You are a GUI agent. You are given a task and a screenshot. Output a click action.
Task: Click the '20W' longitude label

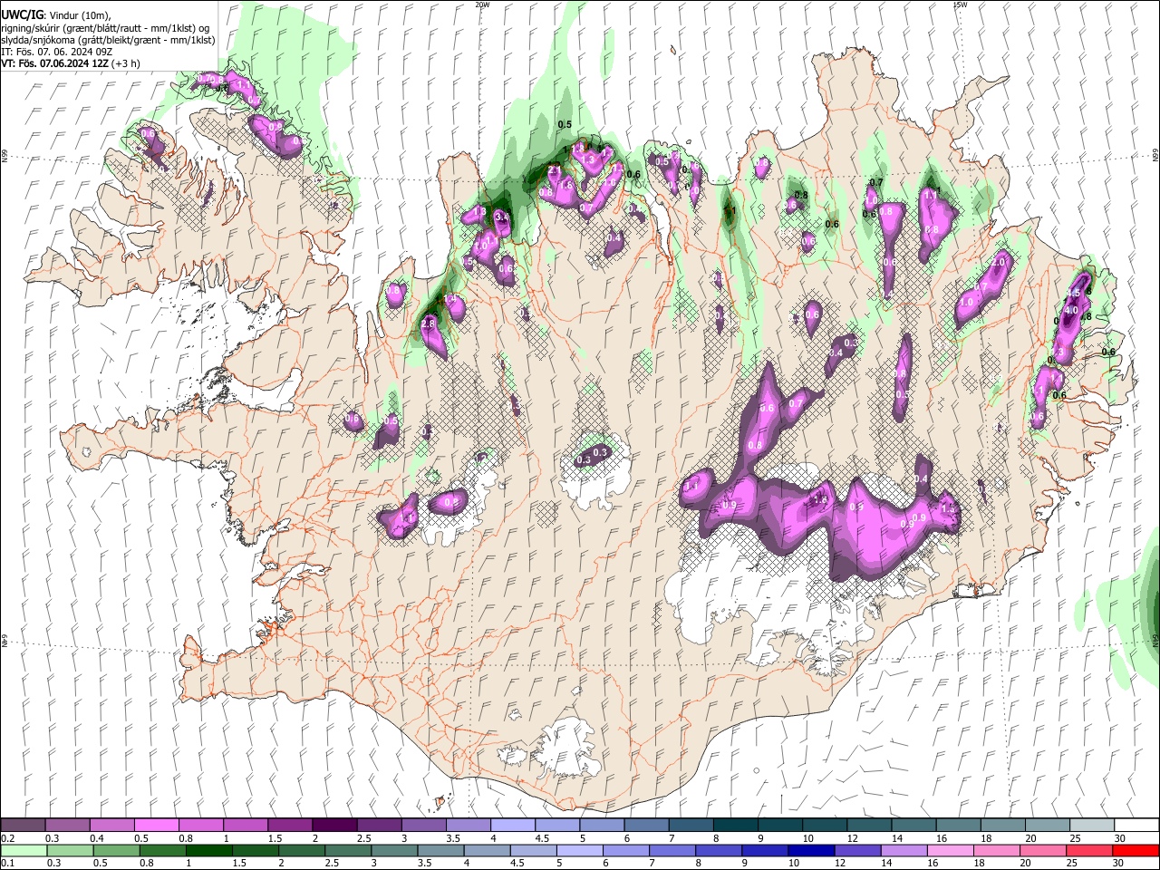(482, 5)
